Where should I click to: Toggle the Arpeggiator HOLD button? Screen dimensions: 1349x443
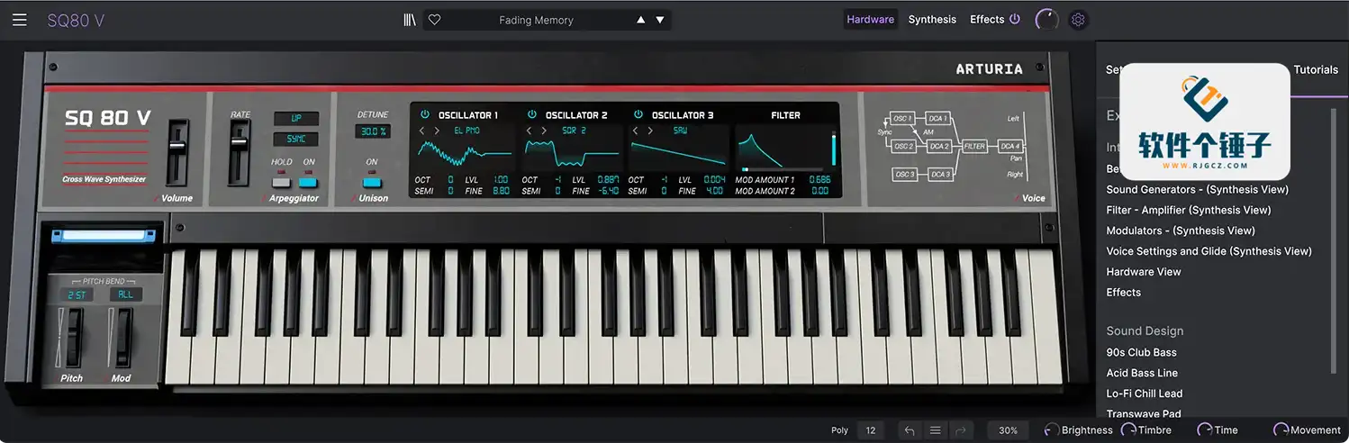tap(282, 182)
